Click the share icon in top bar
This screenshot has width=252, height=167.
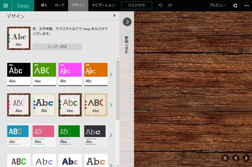(x=235, y=6)
